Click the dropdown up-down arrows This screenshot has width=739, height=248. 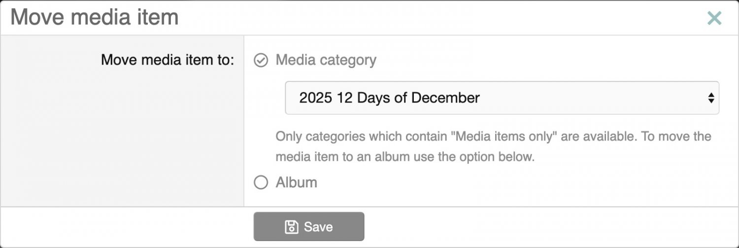point(710,98)
